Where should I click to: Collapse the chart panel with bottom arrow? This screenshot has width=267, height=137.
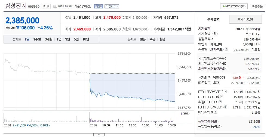tap(99, 135)
